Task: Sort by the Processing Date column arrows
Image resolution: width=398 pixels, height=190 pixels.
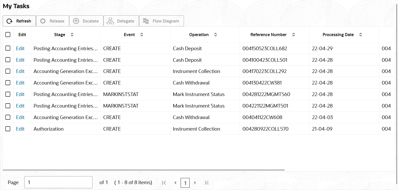Action: [x=360, y=35]
